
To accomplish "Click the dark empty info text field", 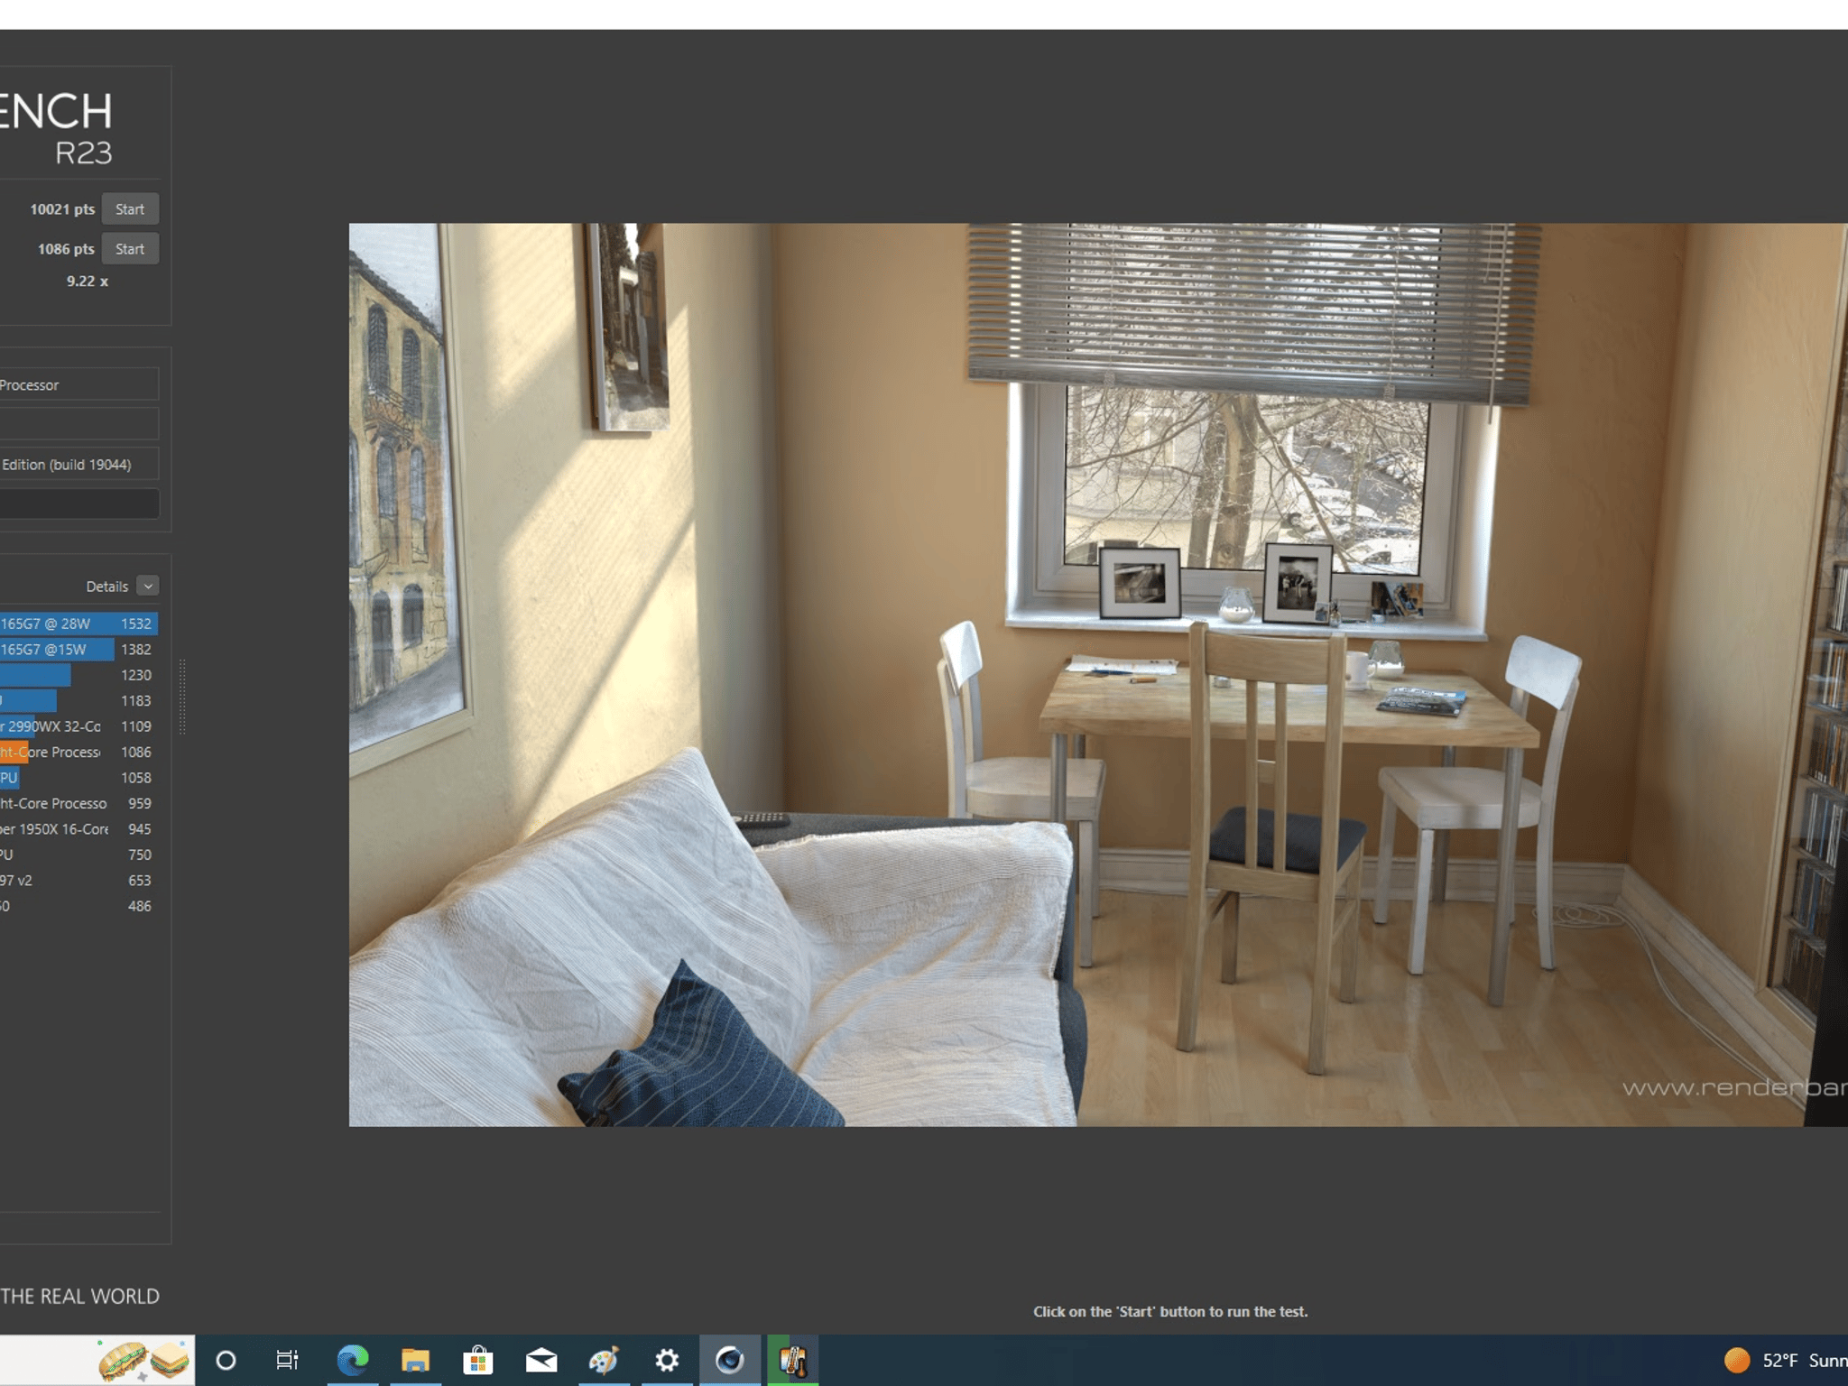I will [79, 504].
